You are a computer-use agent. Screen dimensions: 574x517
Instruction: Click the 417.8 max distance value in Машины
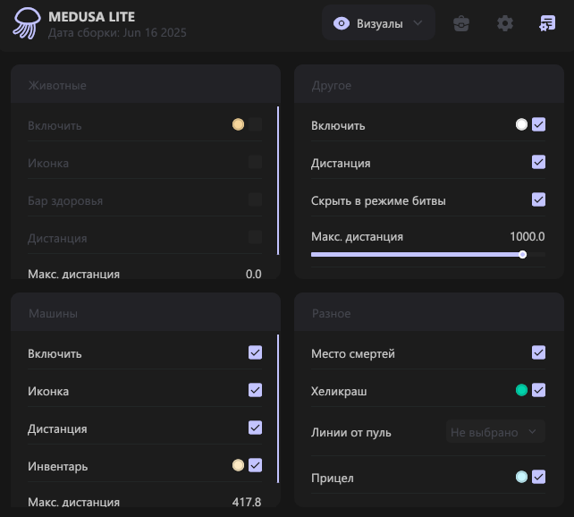tap(245, 502)
